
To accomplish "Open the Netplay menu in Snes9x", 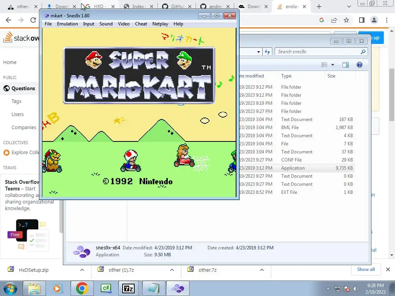I will coord(160,24).
